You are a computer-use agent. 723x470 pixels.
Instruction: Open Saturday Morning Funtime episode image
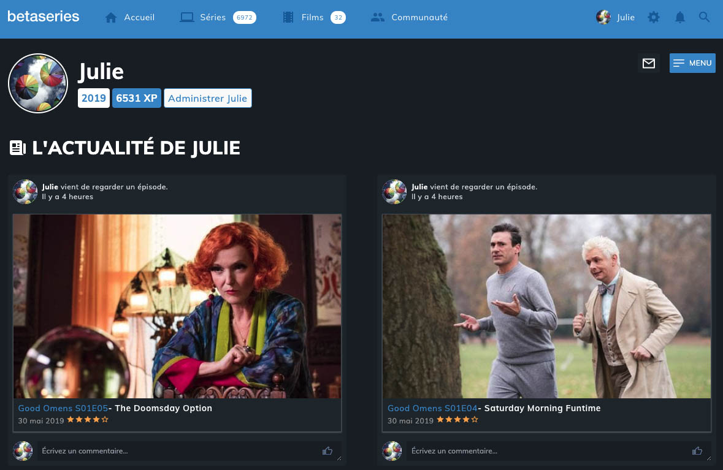pyautogui.click(x=546, y=306)
